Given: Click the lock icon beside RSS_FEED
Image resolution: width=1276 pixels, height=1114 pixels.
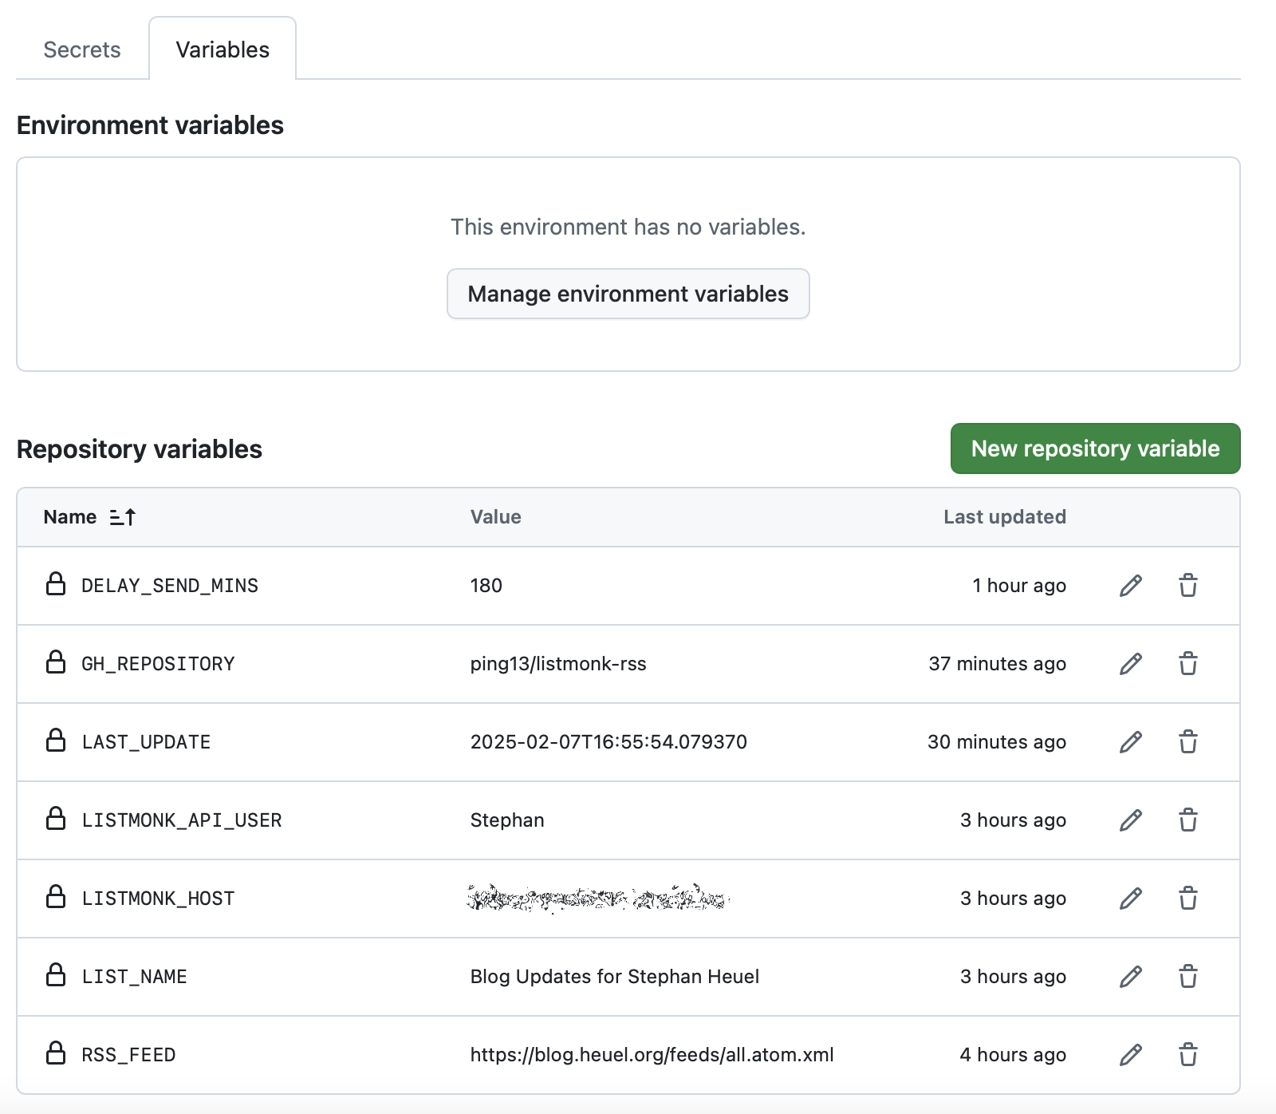Looking at the screenshot, I should point(56,1053).
